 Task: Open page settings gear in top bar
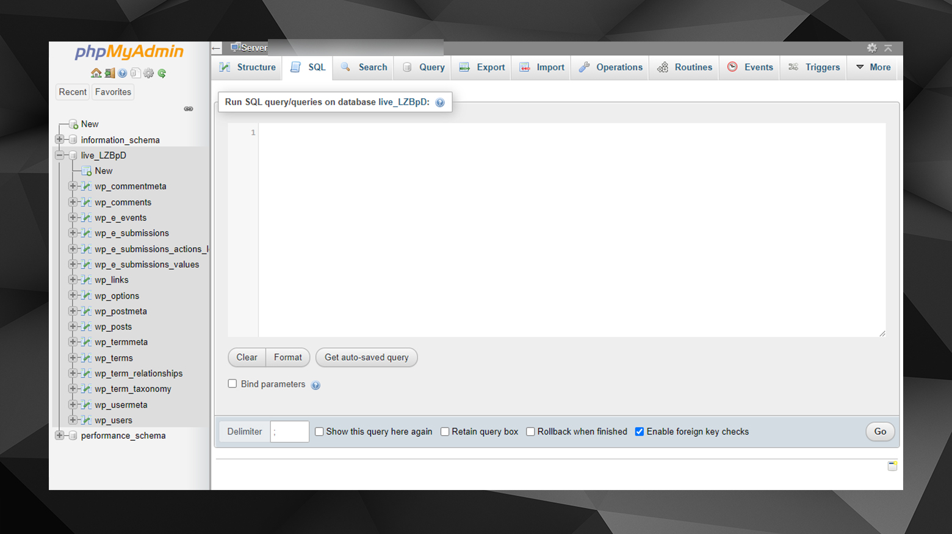tap(872, 48)
